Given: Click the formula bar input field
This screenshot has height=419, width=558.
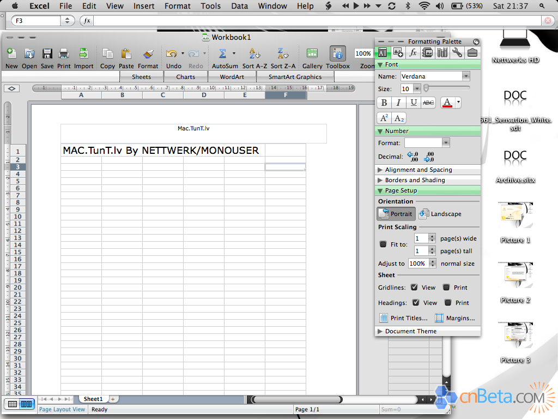Looking at the screenshot, I should tap(318, 21).
